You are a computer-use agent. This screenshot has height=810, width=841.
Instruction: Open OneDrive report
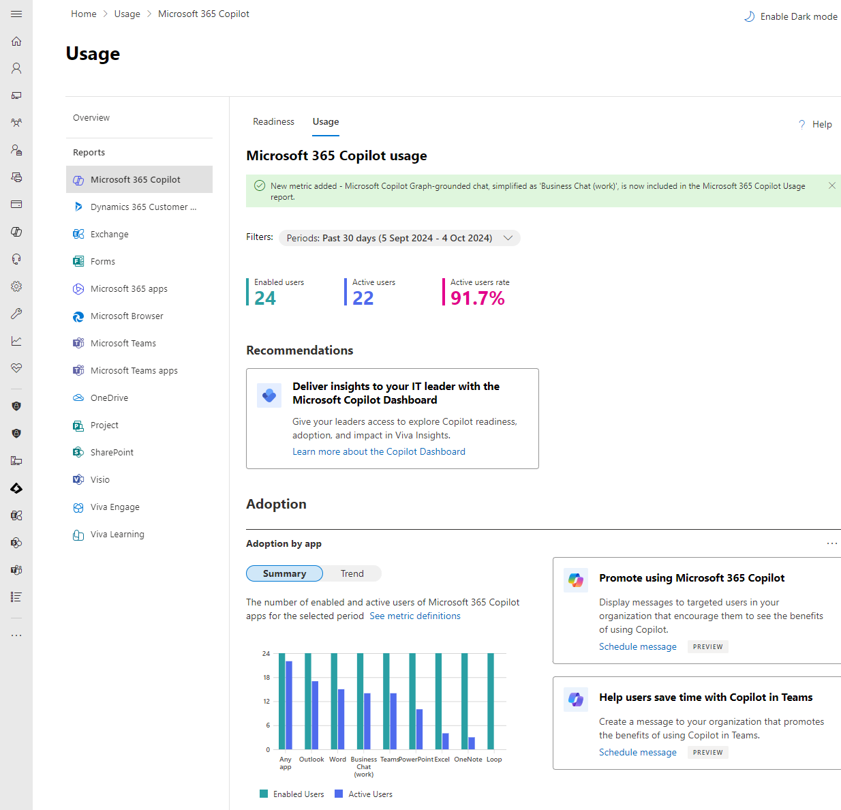click(139, 397)
